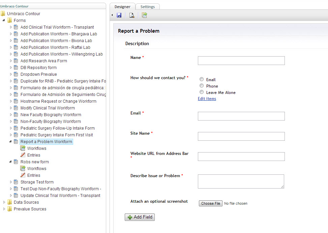Screen dimensions: 328x233
Task: Click the Save floppy disk toolbar icon
Action: click(119, 15)
